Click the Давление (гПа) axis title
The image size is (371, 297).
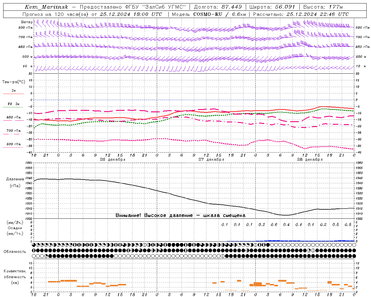click(15, 182)
